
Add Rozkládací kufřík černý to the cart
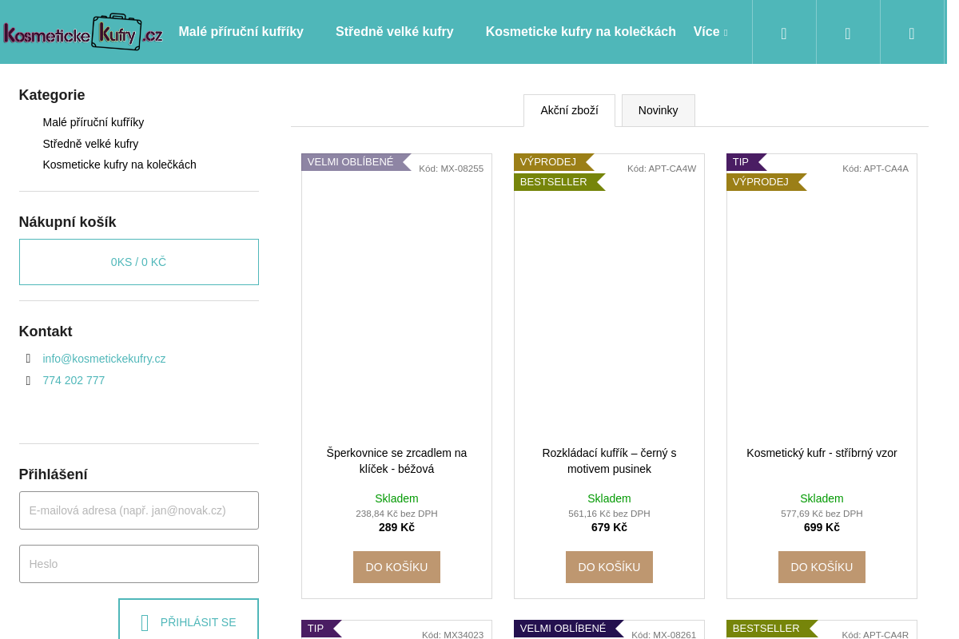(x=609, y=567)
